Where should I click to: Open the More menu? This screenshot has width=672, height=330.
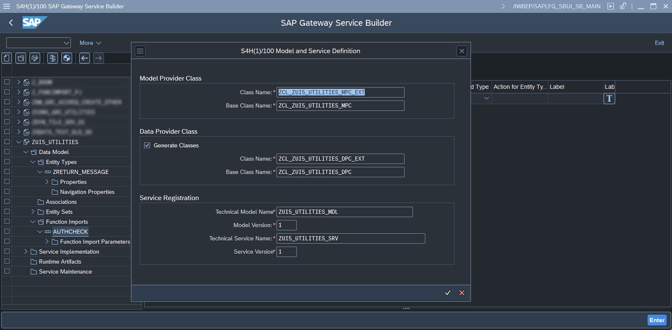[90, 43]
